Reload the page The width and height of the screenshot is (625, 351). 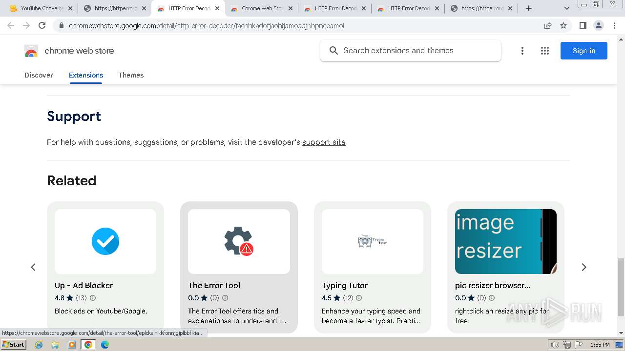pyautogui.click(x=42, y=25)
